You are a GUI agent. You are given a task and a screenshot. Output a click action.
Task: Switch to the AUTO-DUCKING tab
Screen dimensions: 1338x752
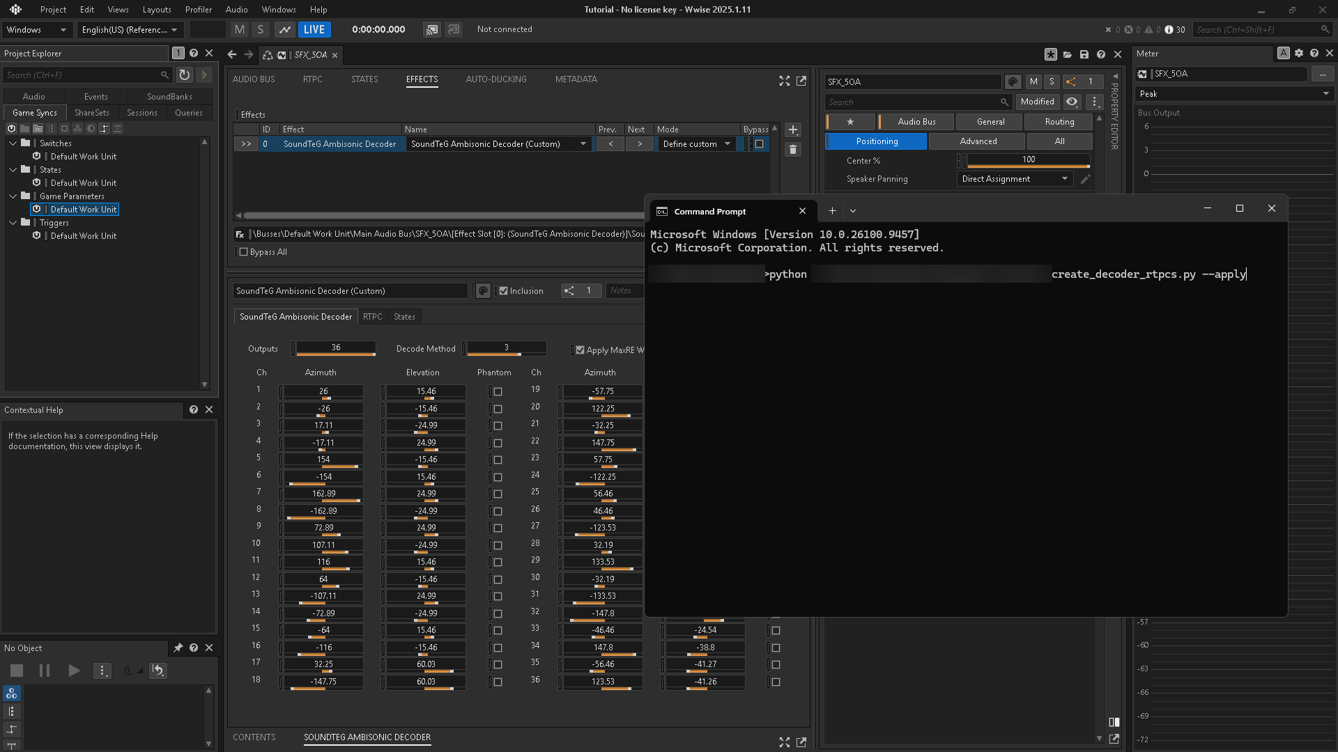point(496,79)
